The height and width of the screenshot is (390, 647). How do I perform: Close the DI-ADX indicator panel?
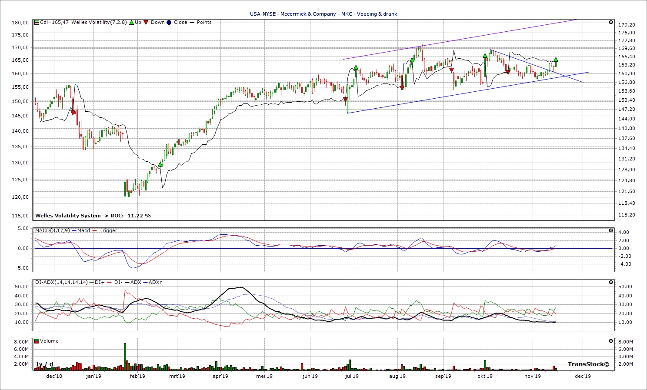click(x=611, y=282)
